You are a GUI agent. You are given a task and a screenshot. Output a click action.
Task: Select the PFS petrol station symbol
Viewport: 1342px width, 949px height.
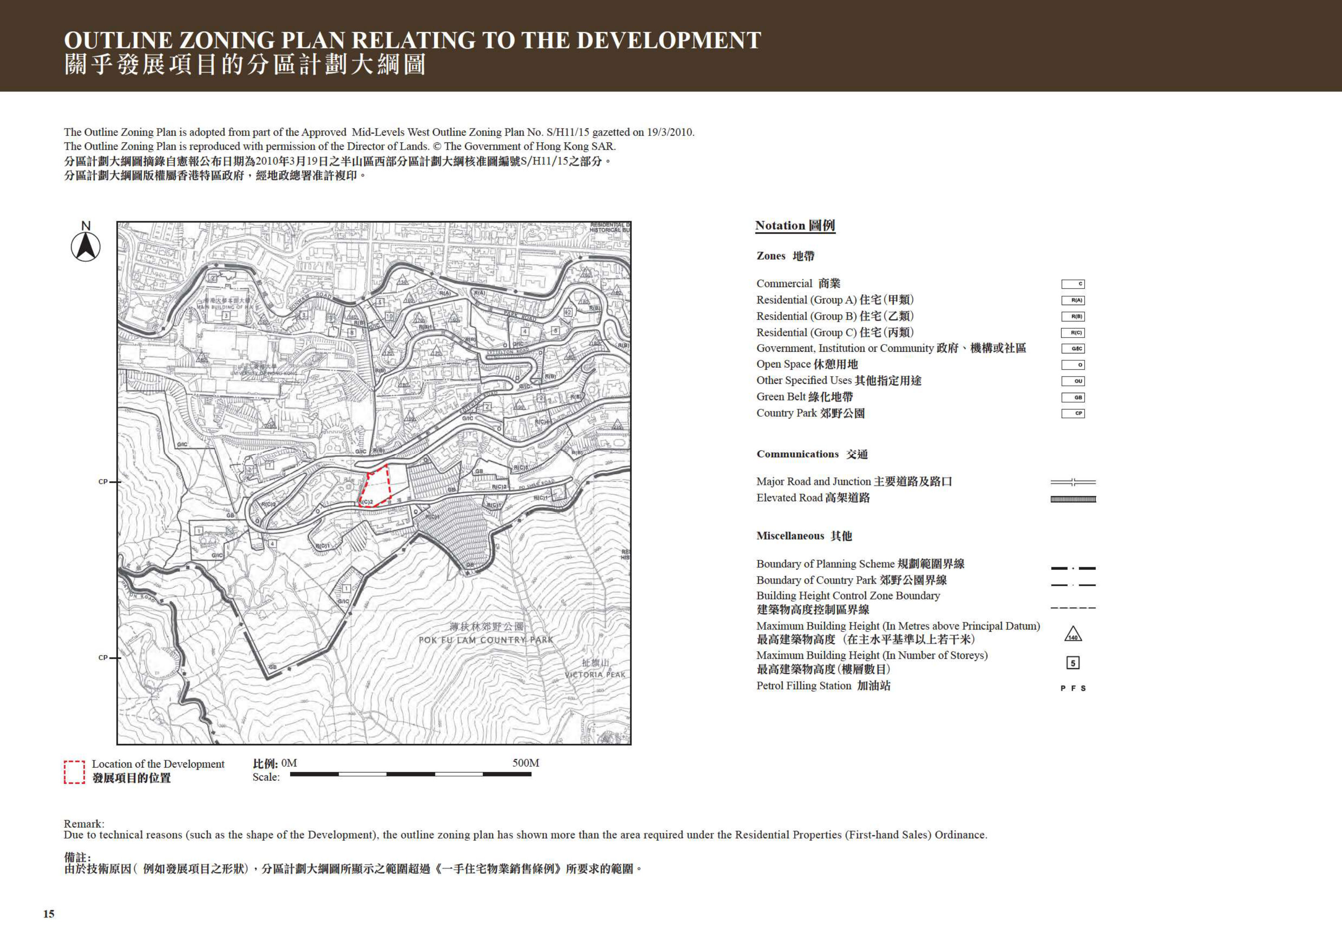[1073, 689]
